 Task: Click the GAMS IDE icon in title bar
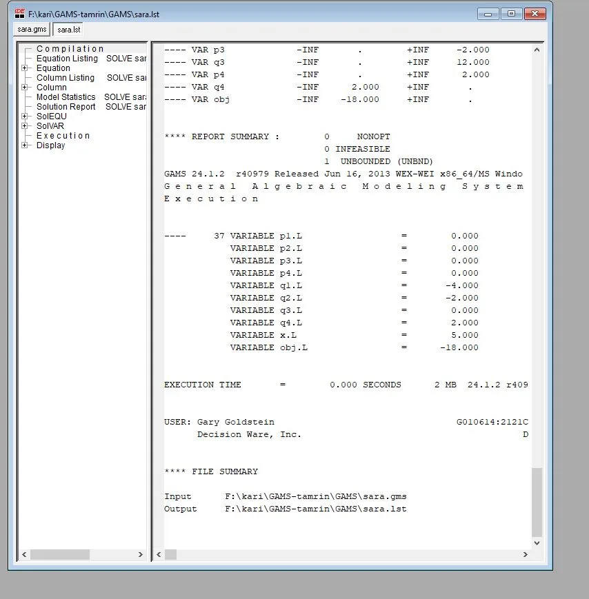[20, 14]
